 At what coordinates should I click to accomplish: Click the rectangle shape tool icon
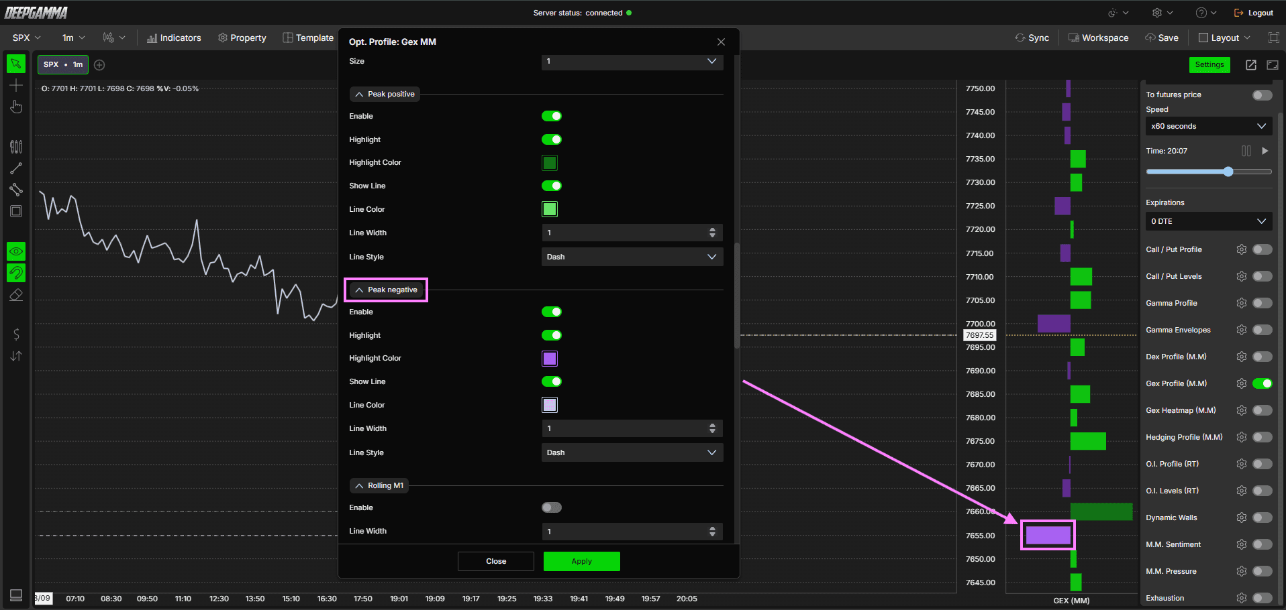16,211
